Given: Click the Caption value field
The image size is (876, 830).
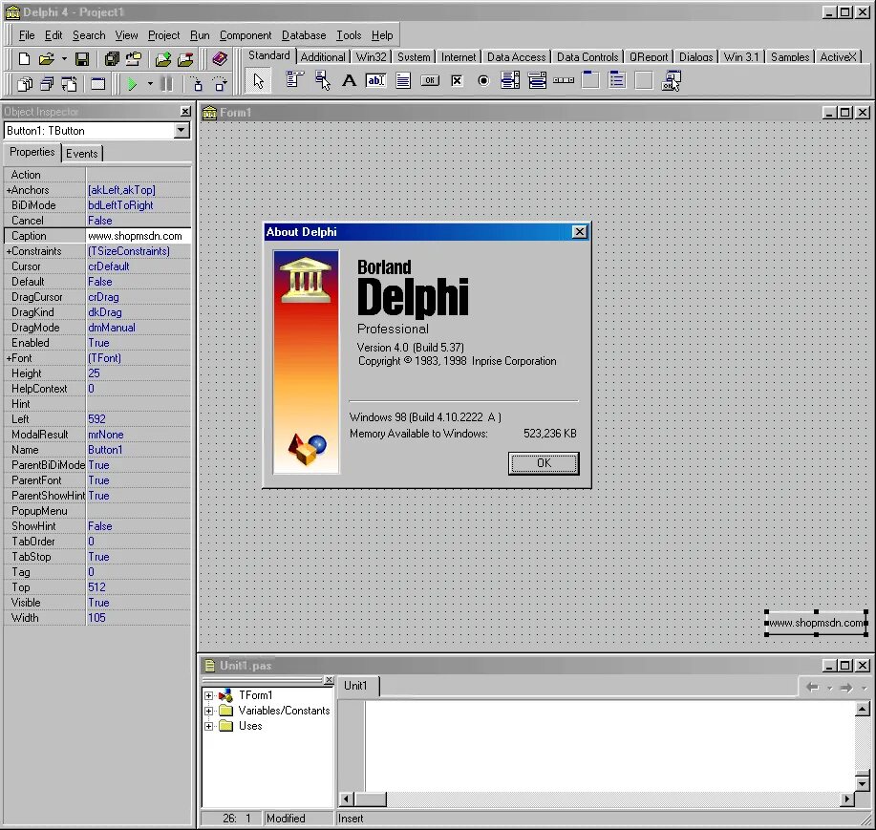Looking at the screenshot, I should tap(138, 236).
